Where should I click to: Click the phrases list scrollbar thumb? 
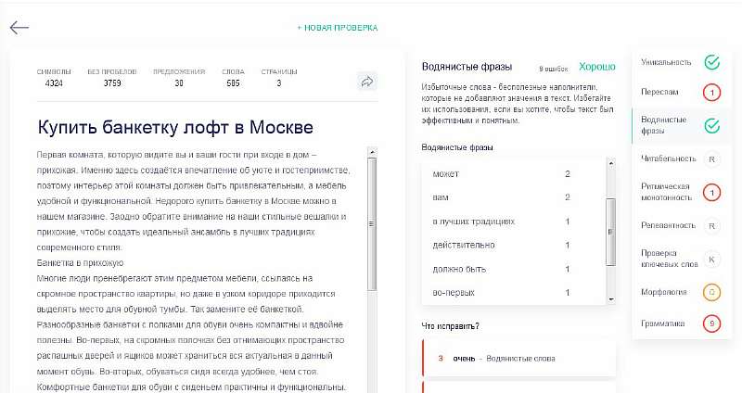pyautogui.click(x=611, y=232)
